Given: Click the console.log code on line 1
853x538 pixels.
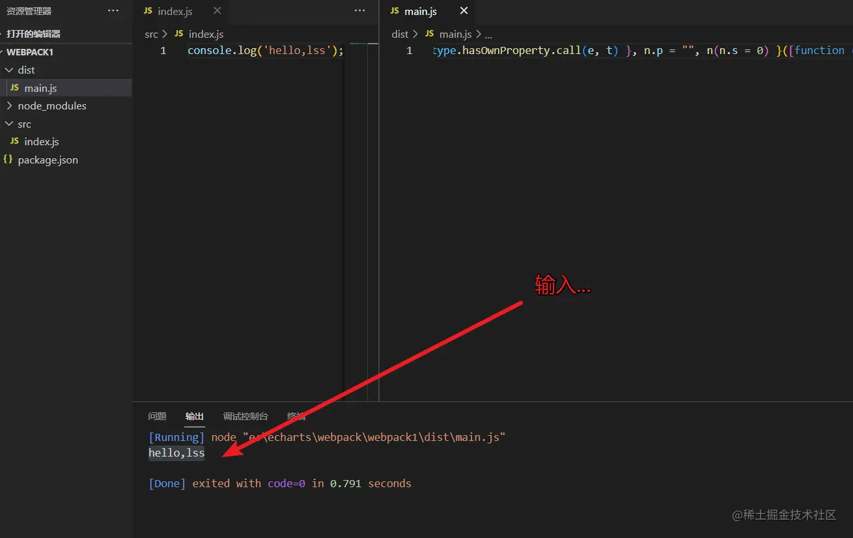Looking at the screenshot, I should coord(265,50).
